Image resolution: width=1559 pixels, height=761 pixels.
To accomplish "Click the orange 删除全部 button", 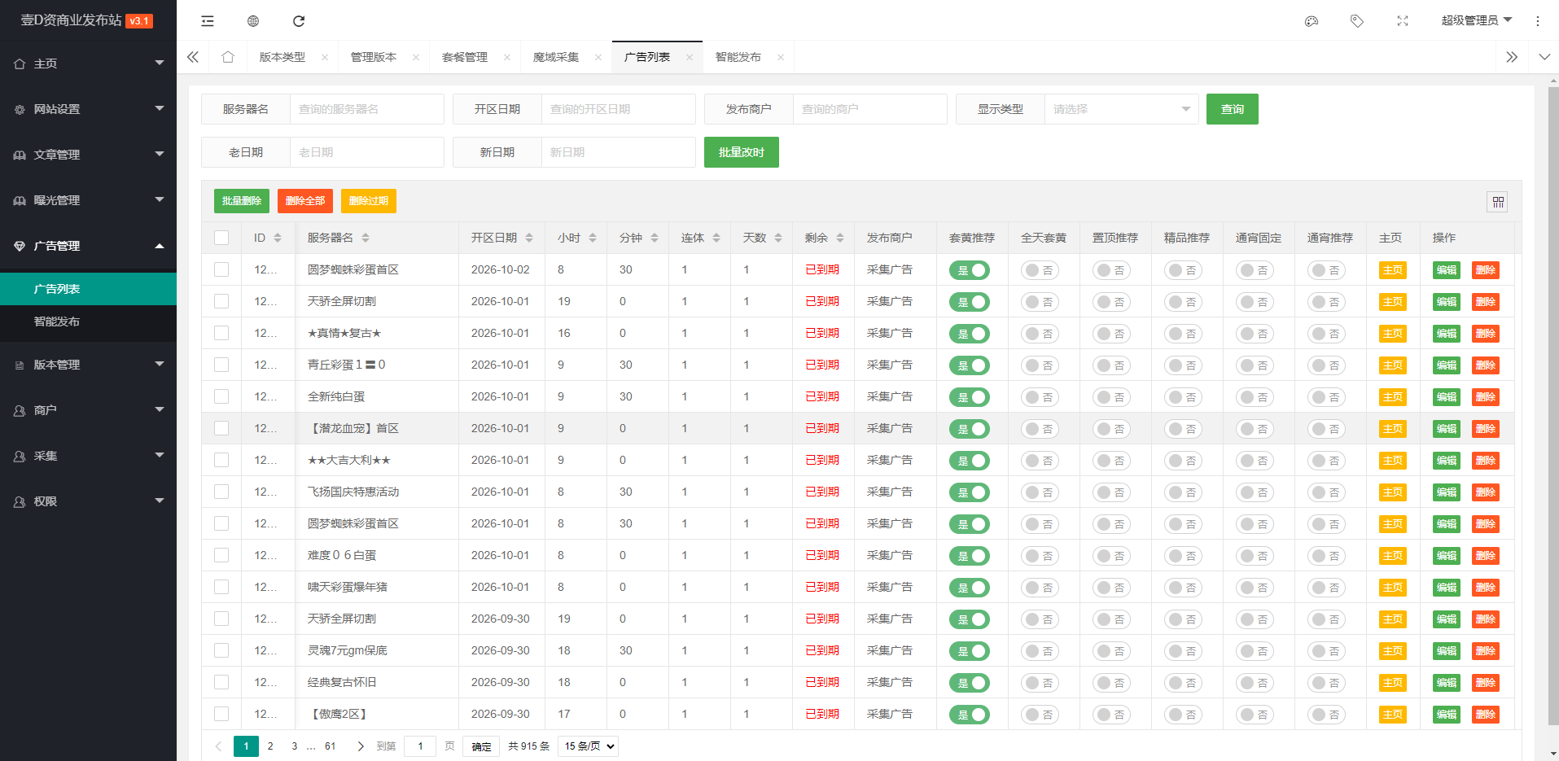I will (304, 201).
